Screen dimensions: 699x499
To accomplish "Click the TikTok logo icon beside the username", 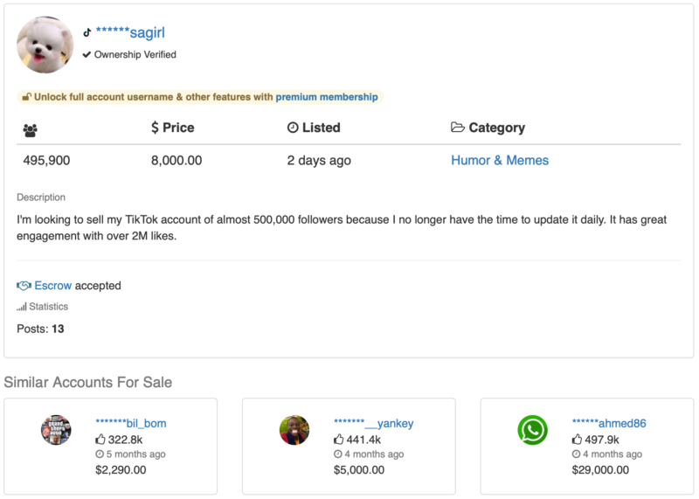I will 87,33.
